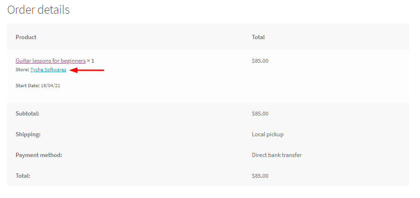The height and width of the screenshot is (198, 420).
Task: Select the Shipping label
Action: pos(28,134)
